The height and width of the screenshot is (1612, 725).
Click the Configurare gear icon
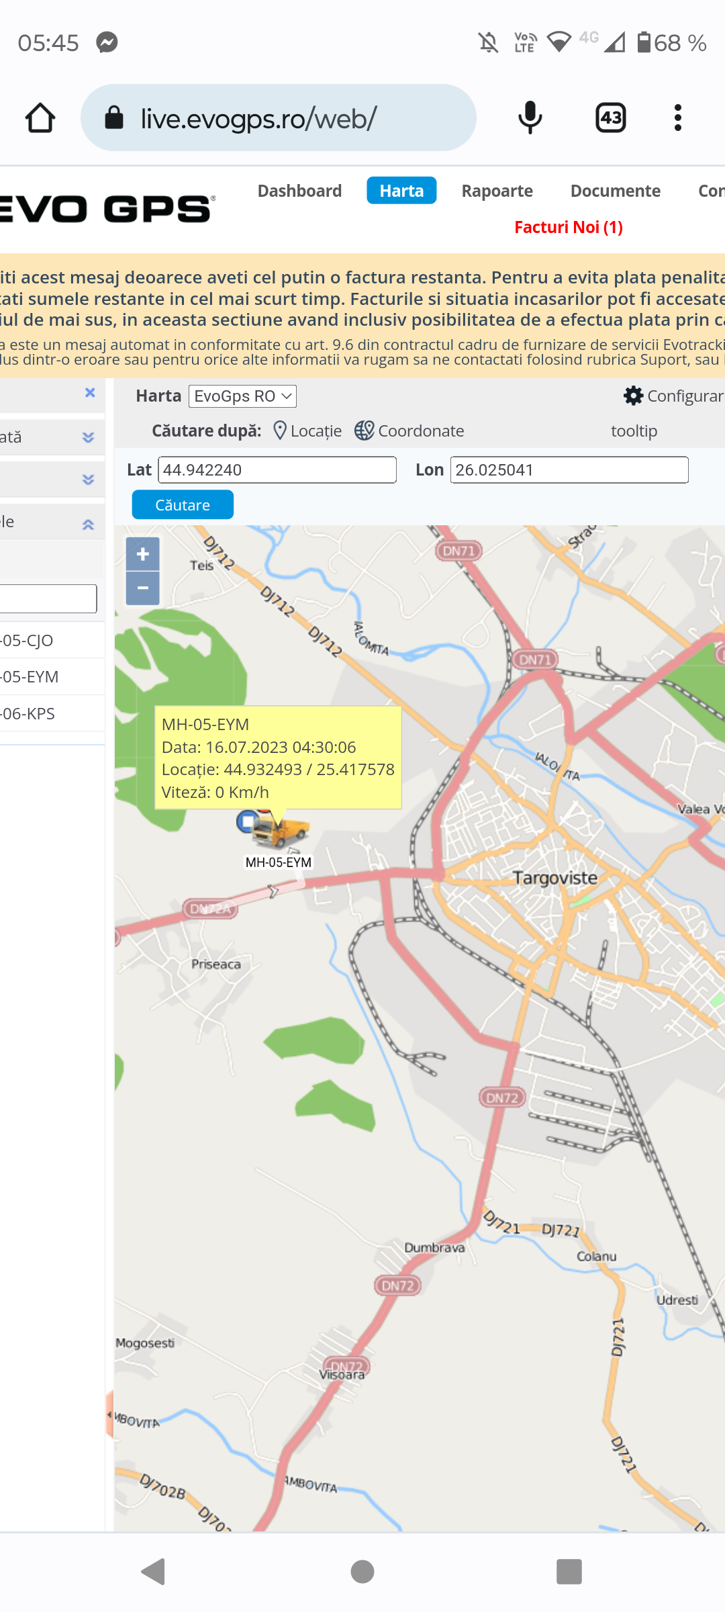pyautogui.click(x=633, y=396)
